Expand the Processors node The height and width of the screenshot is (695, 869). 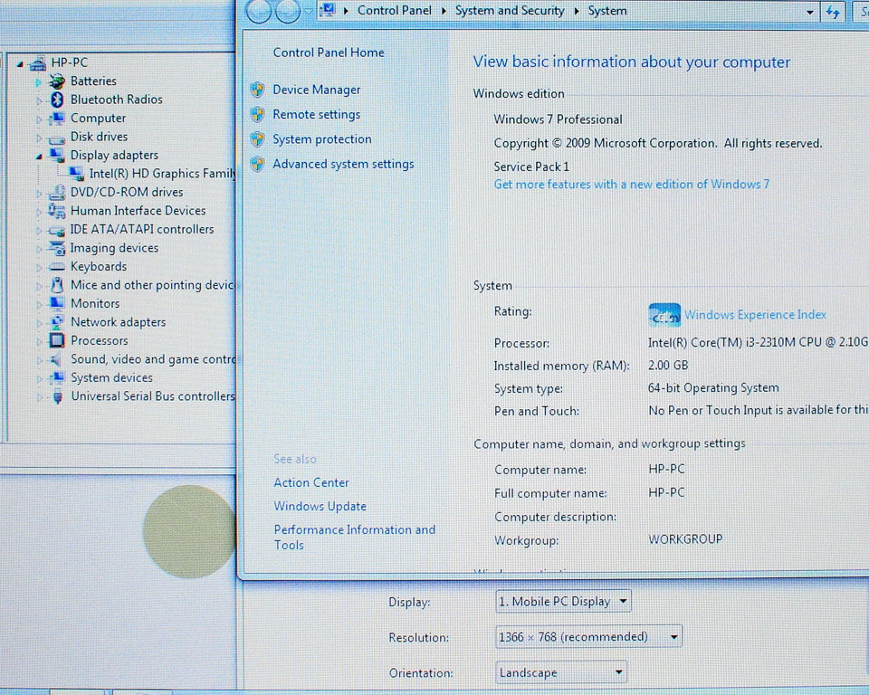point(38,341)
